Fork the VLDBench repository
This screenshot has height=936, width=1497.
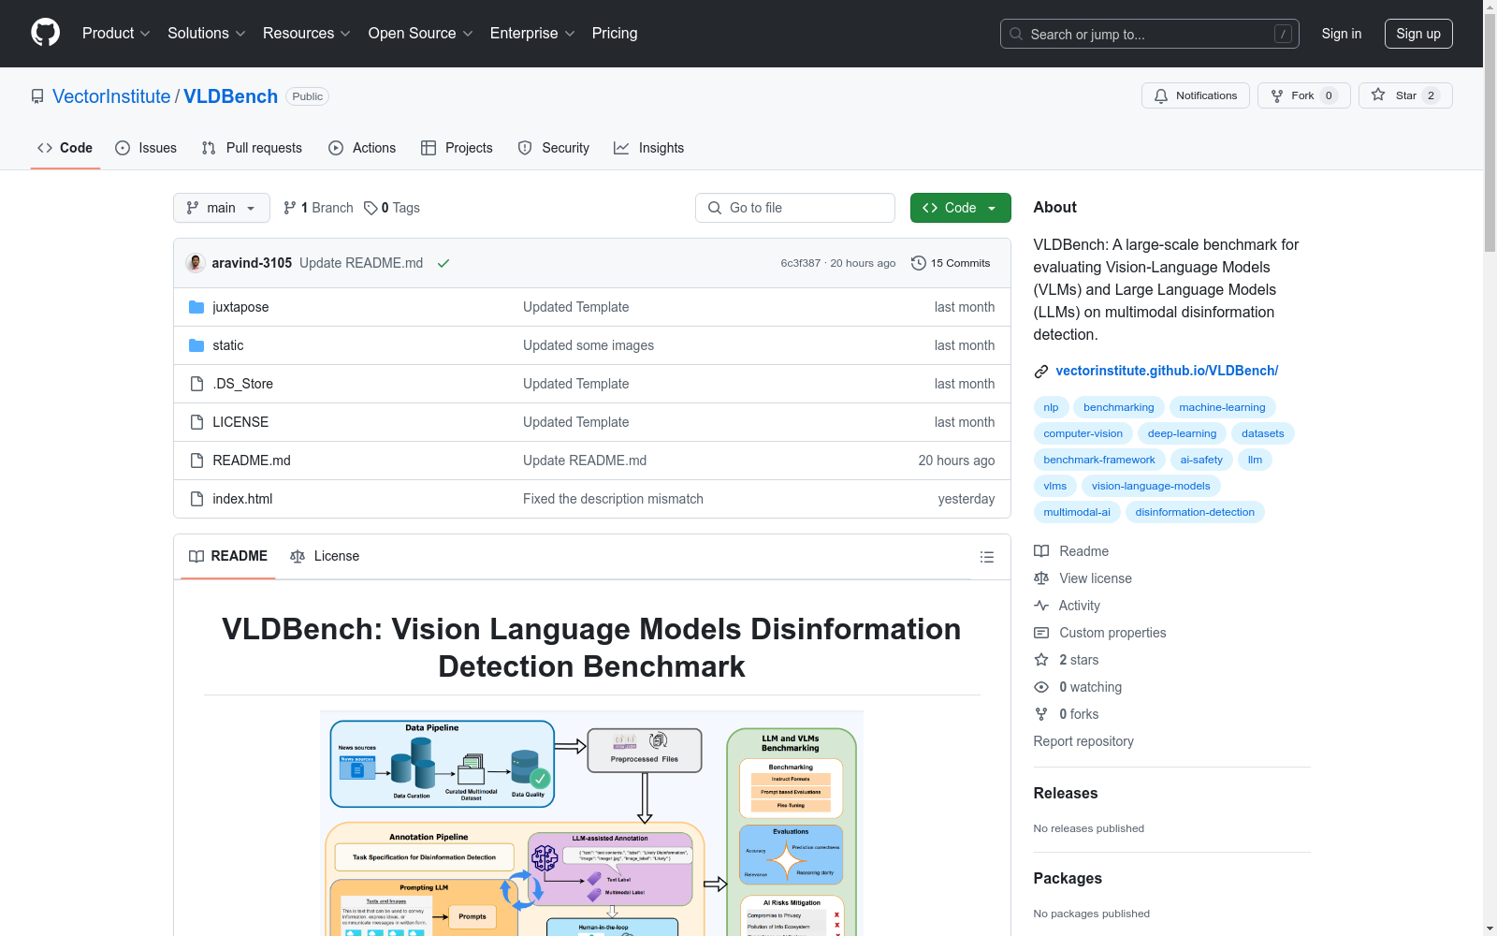pyautogui.click(x=1304, y=95)
